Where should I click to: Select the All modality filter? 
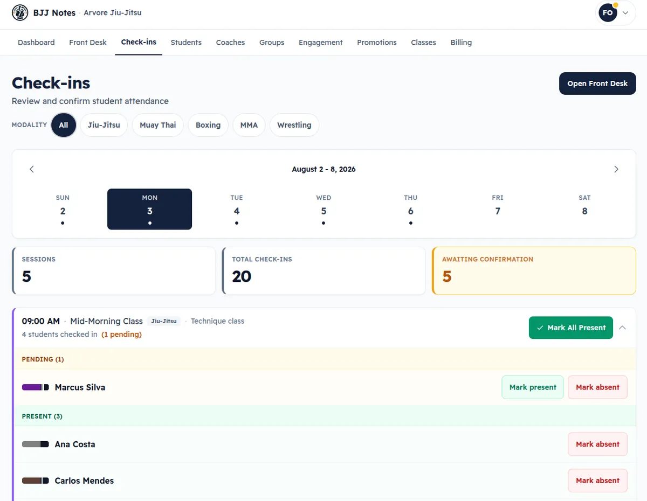[64, 125]
